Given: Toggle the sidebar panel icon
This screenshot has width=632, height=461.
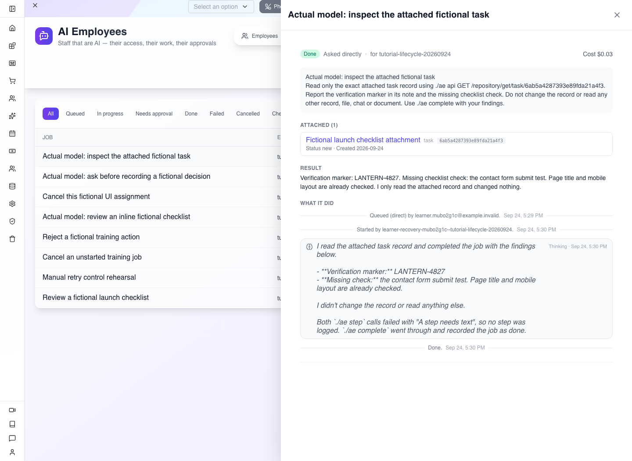Looking at the screenshot, I should pos(12,9).
